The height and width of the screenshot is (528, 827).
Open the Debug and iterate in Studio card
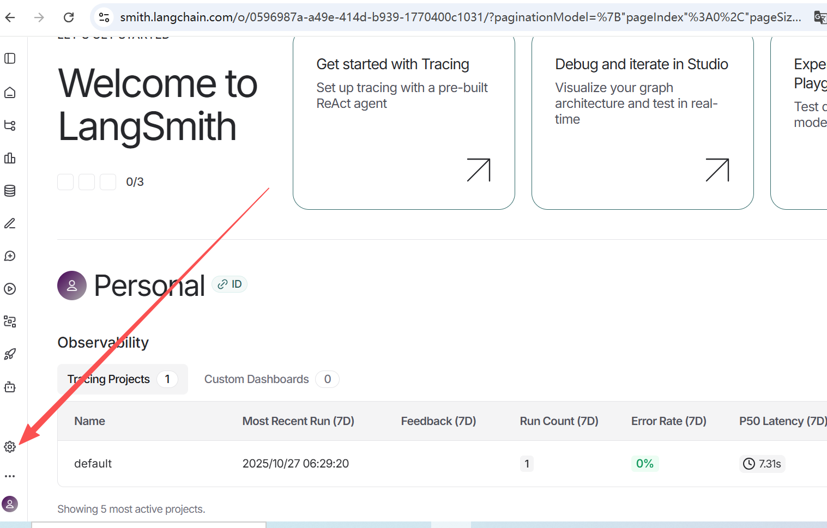click(643, 123)
